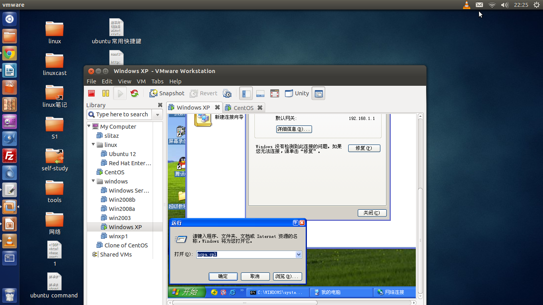Switch to the CentOS tab
Viewport: 543px width, 305px height.
pos(243,108)
